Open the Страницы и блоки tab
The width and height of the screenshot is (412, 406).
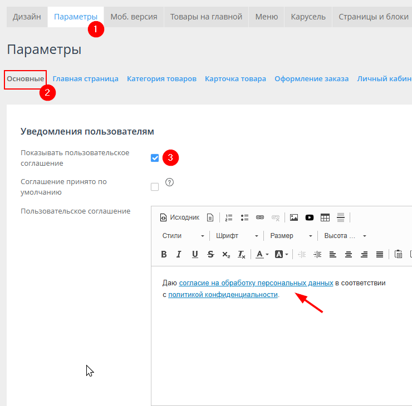pyautogui.click(x=373, y=17)
